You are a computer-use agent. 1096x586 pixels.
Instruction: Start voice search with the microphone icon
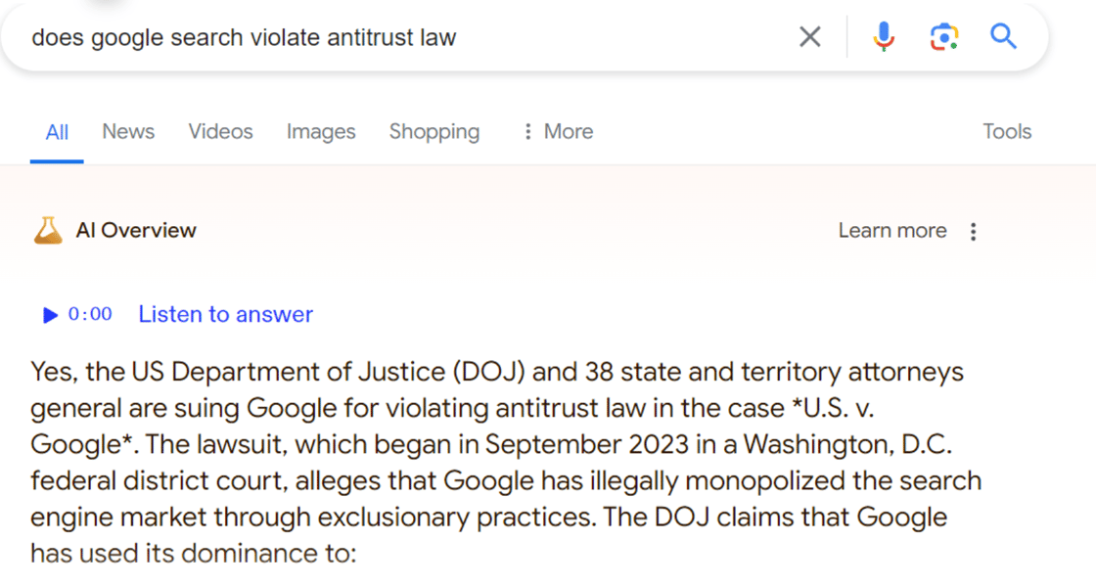(884, 37)
